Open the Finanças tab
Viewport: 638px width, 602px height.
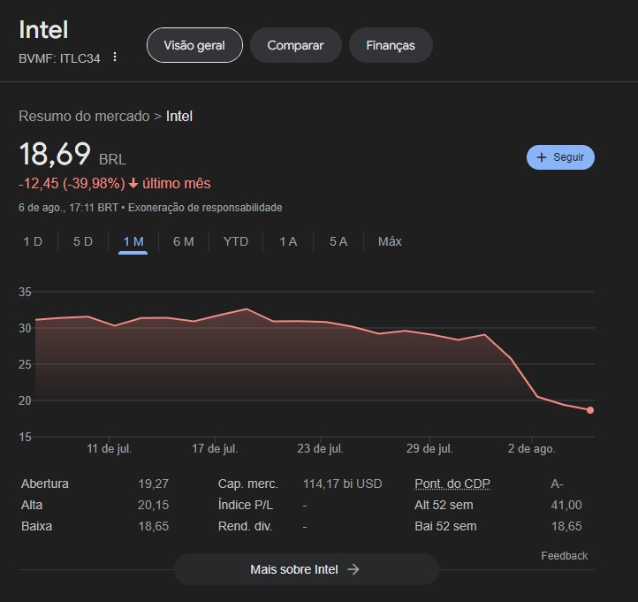click(x=391, y=45)
